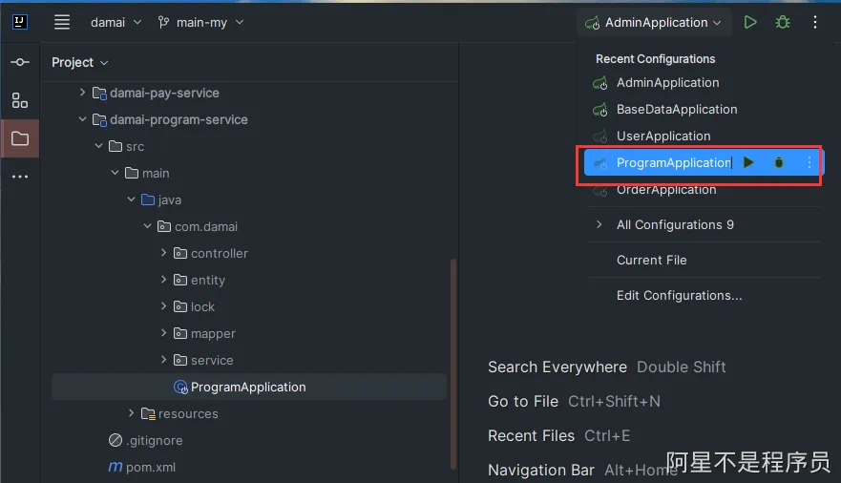Toggle the Project folder tool window
This screenshot has height=483, width=841.
click(20, 138)
